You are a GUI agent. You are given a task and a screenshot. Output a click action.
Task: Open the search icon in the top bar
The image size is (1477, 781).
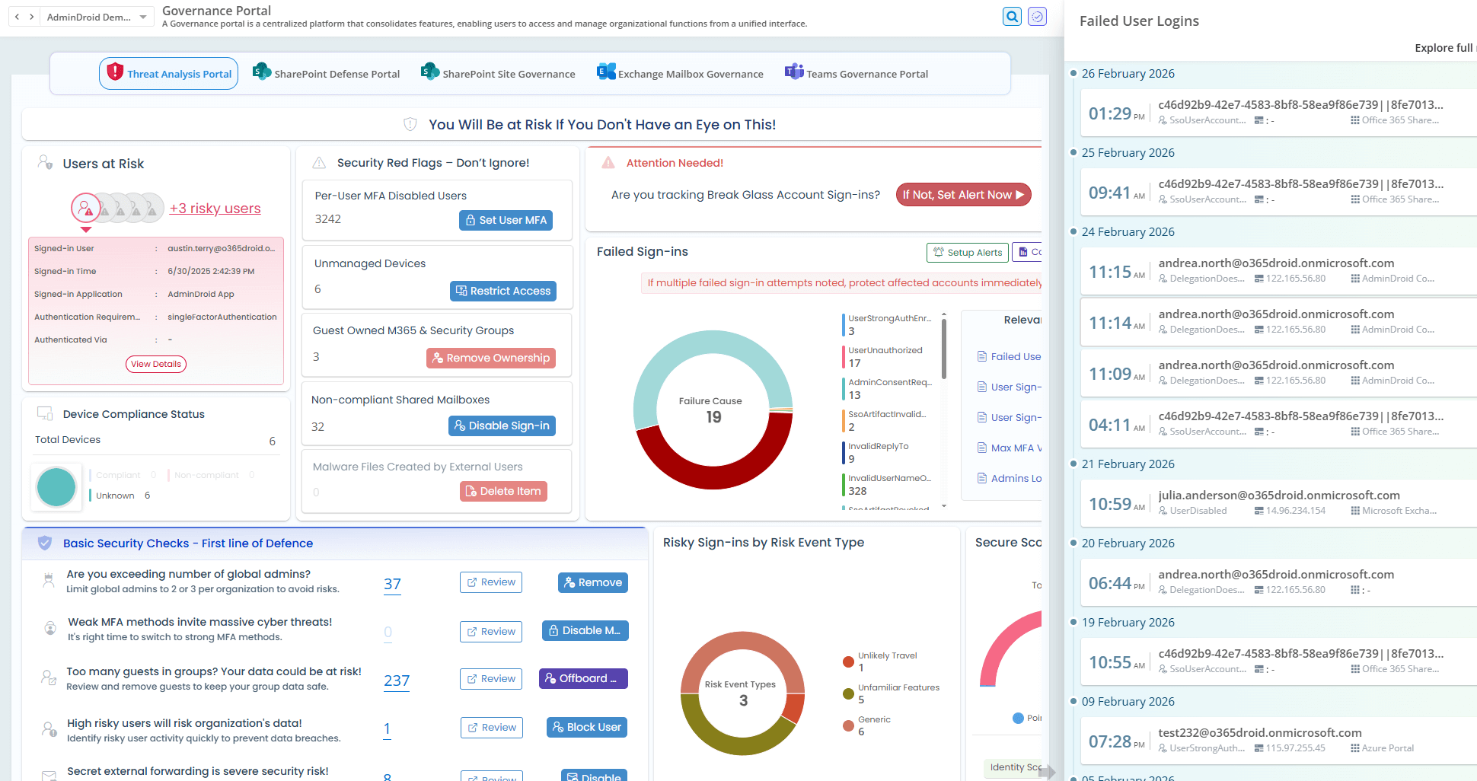point(1012,16)
